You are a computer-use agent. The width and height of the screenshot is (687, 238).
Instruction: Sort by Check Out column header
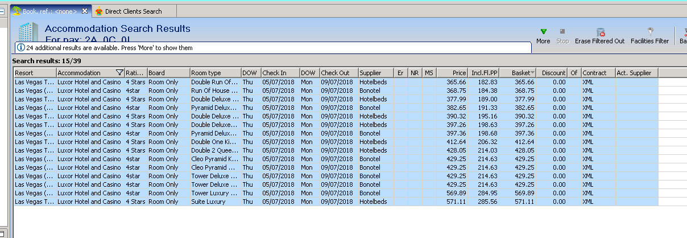[x=338, y=73]
